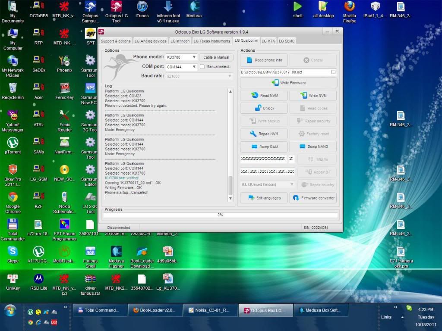
Task: Open Medusa Flasher desktop icon
Action: click(117, 257)
